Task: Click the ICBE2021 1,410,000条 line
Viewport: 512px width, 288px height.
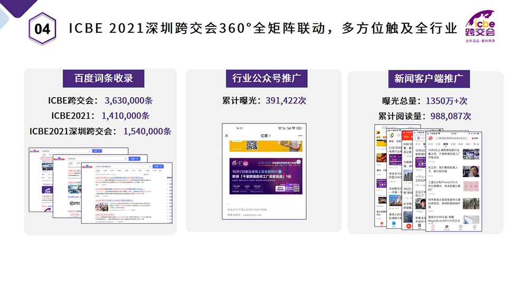Action: pos(100,116)
